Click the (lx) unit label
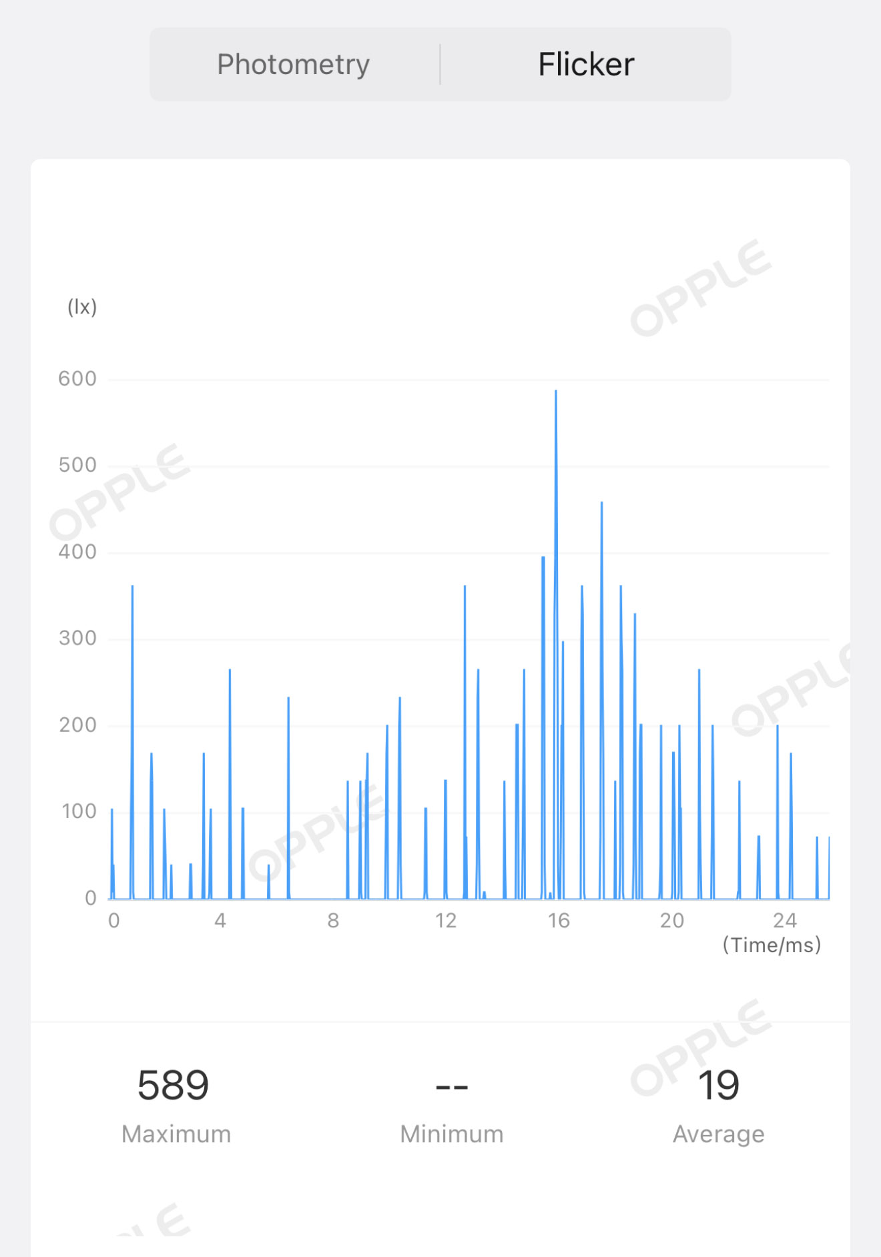Screen dimensions: 881x1257 click(82, 307)
